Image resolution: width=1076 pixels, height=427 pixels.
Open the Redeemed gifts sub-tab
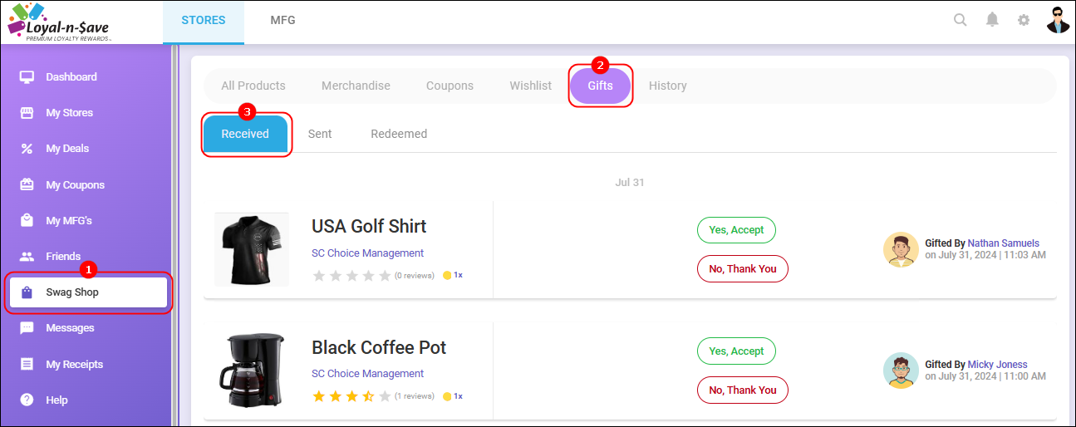399,134
